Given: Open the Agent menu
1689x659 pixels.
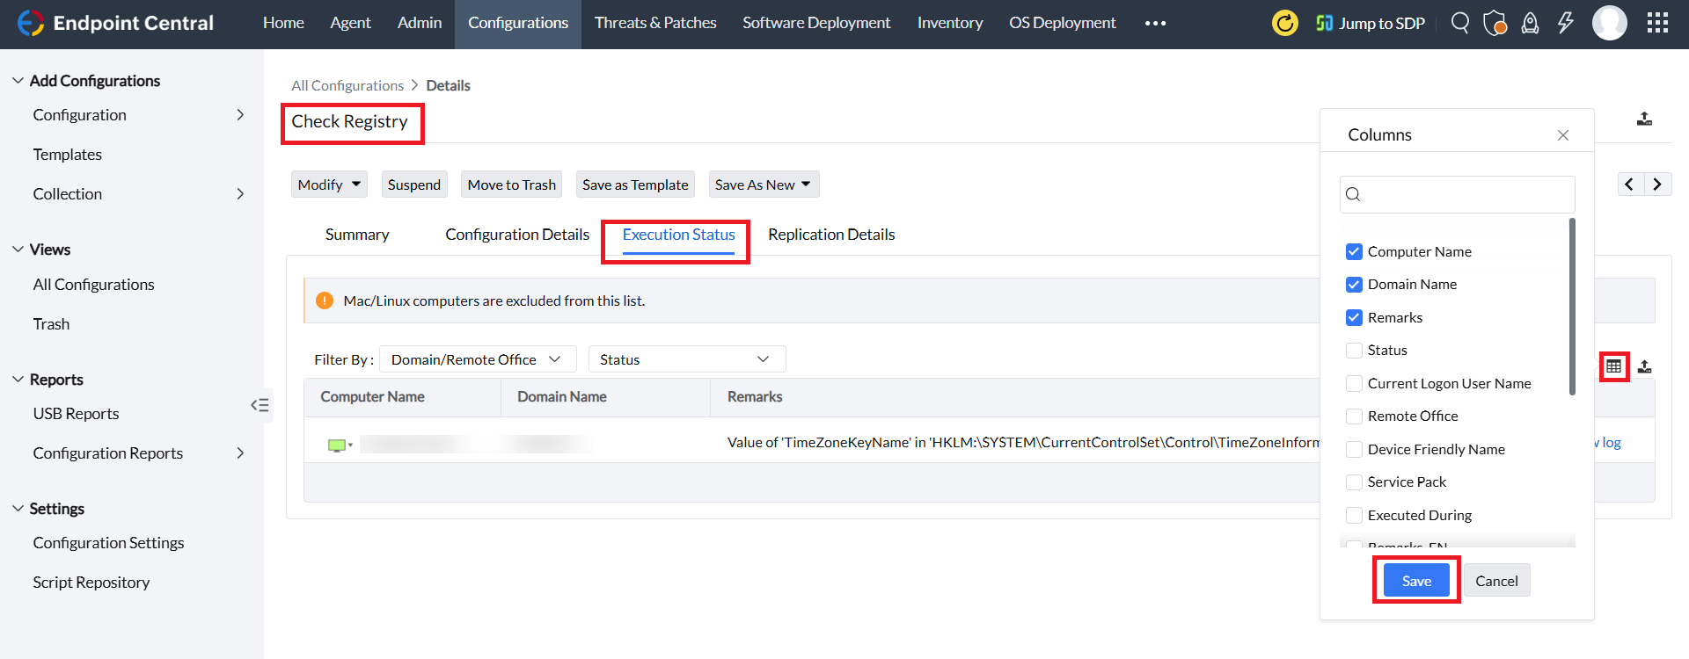Looking at the screenshot, I should (x=350, y=23).
